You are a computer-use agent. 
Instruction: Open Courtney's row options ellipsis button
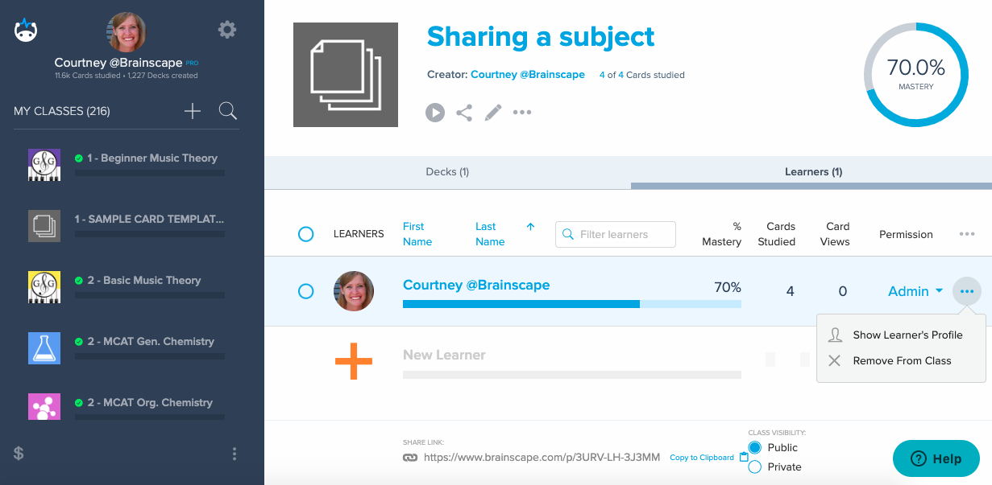pyautogui.click(x=967, y=291)
